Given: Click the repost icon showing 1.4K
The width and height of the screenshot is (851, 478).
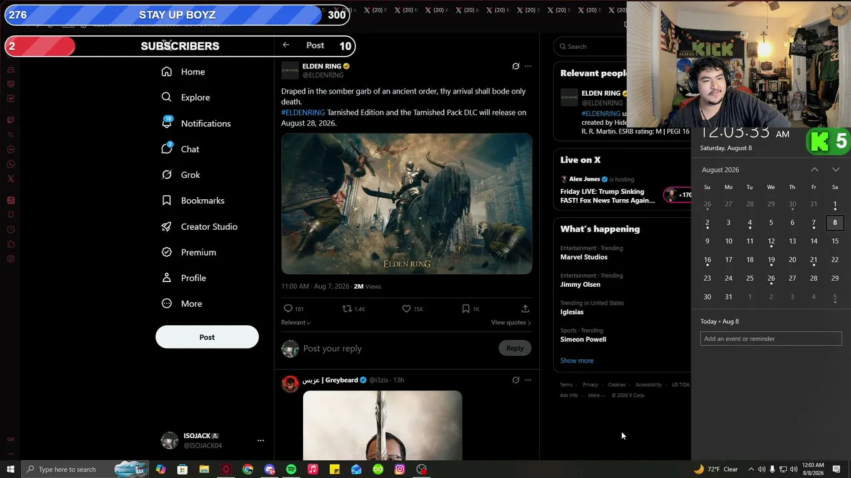Looking at the screenshot, I should click(346, 309).
